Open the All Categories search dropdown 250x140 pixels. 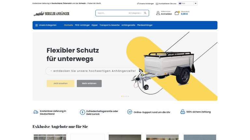click(x=135, y=13)
